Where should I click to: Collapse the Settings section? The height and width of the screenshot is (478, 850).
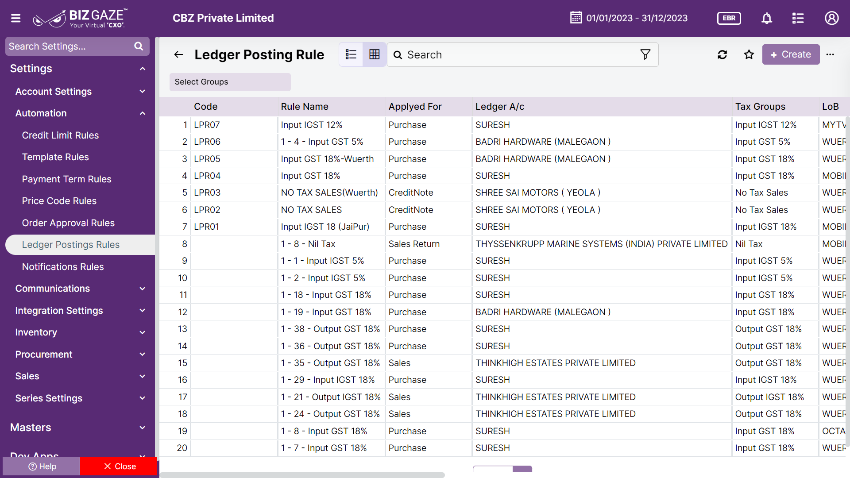click(x=143, y=69)
